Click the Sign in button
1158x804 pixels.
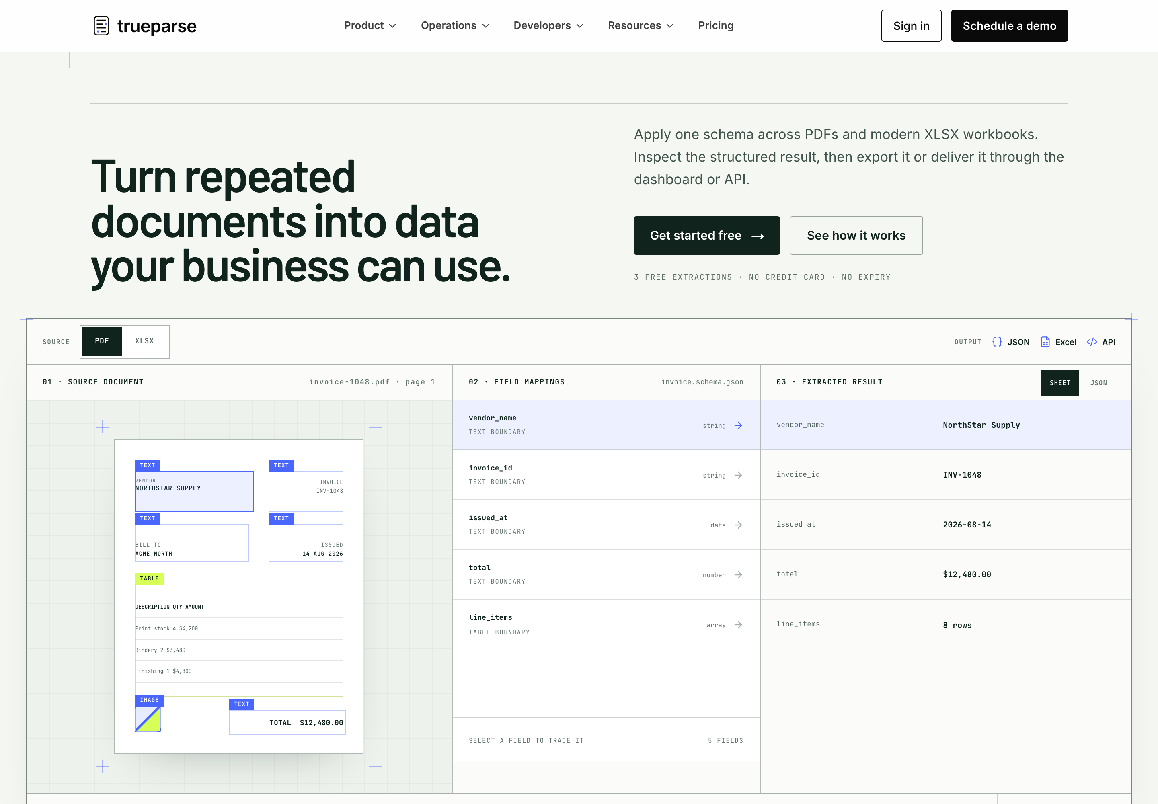911,26
